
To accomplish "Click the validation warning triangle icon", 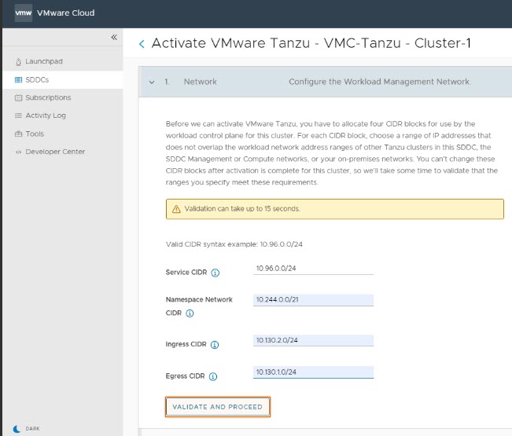I will [x=176, y=209].
